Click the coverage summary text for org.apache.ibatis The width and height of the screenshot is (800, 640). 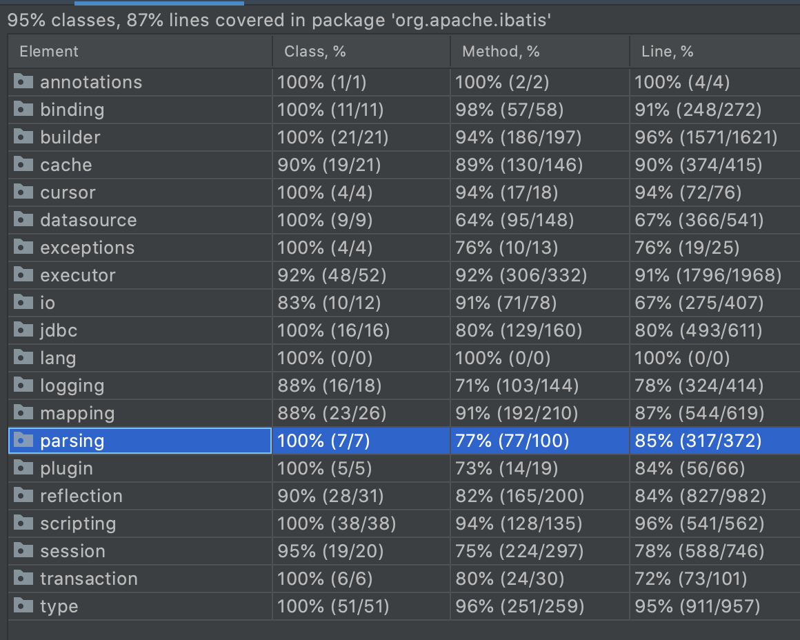(279, 21)
